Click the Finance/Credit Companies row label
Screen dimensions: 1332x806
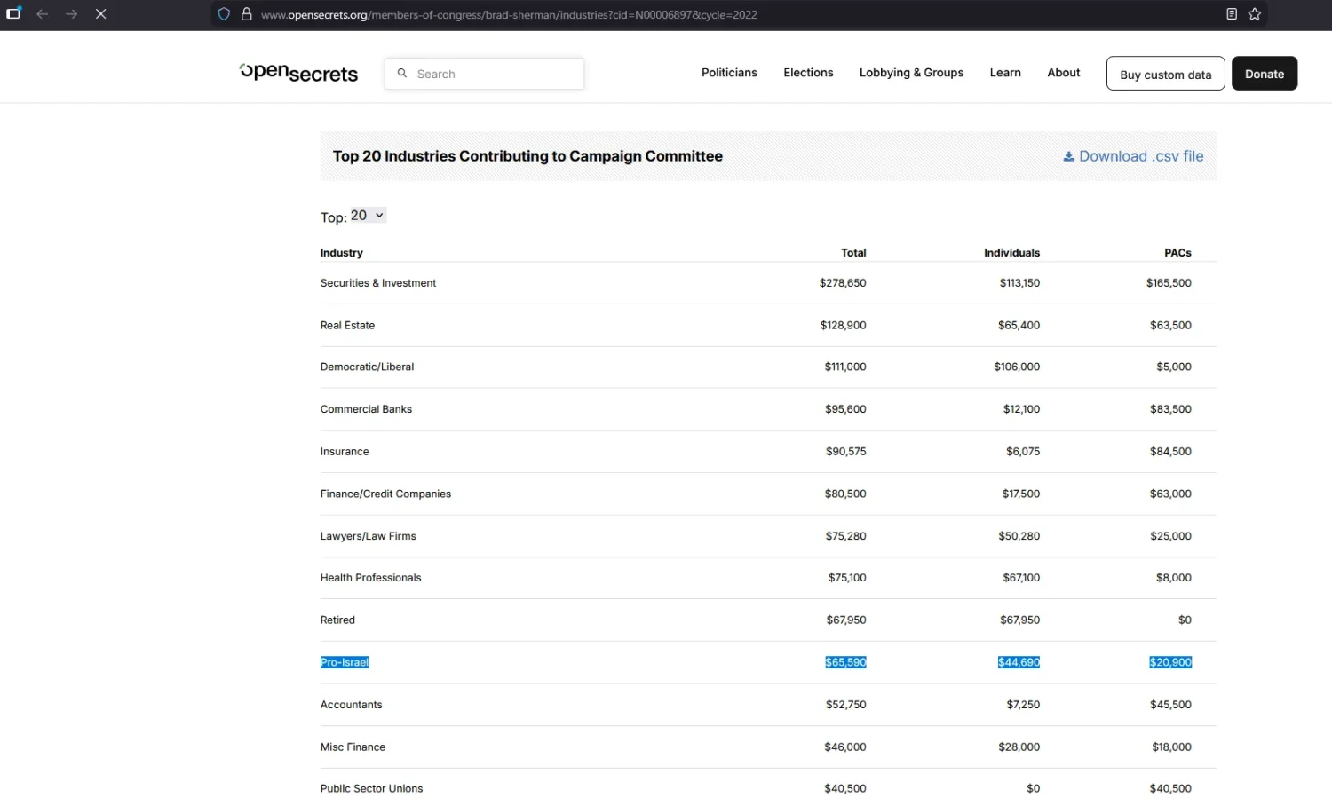385,494
